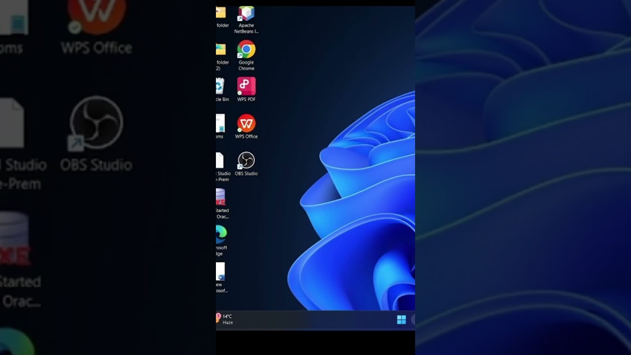Viewport: 631px width, 355px height.
Task: Open the weather widget showing 14°C Haze
Action: pos(225,319)
